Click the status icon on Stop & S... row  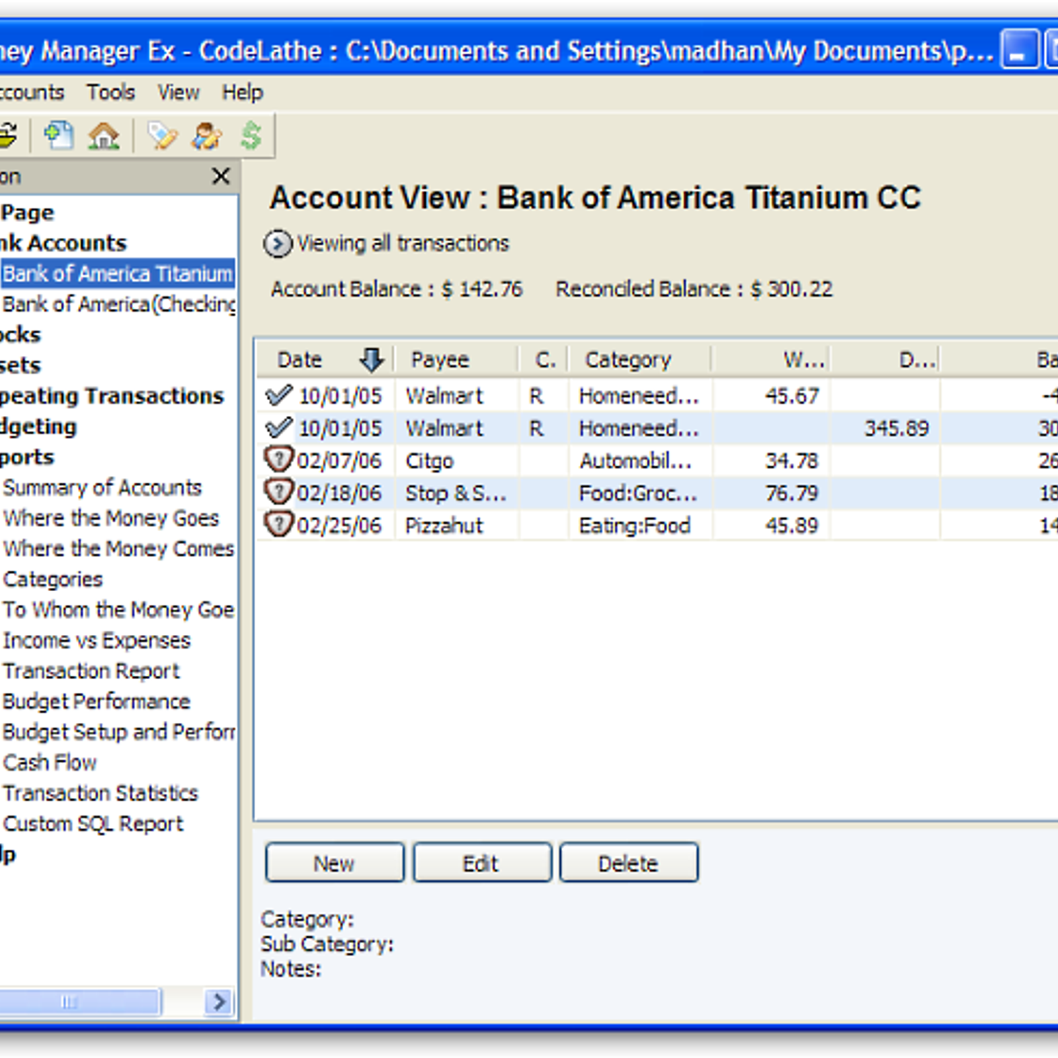click(x=278, y=491)
